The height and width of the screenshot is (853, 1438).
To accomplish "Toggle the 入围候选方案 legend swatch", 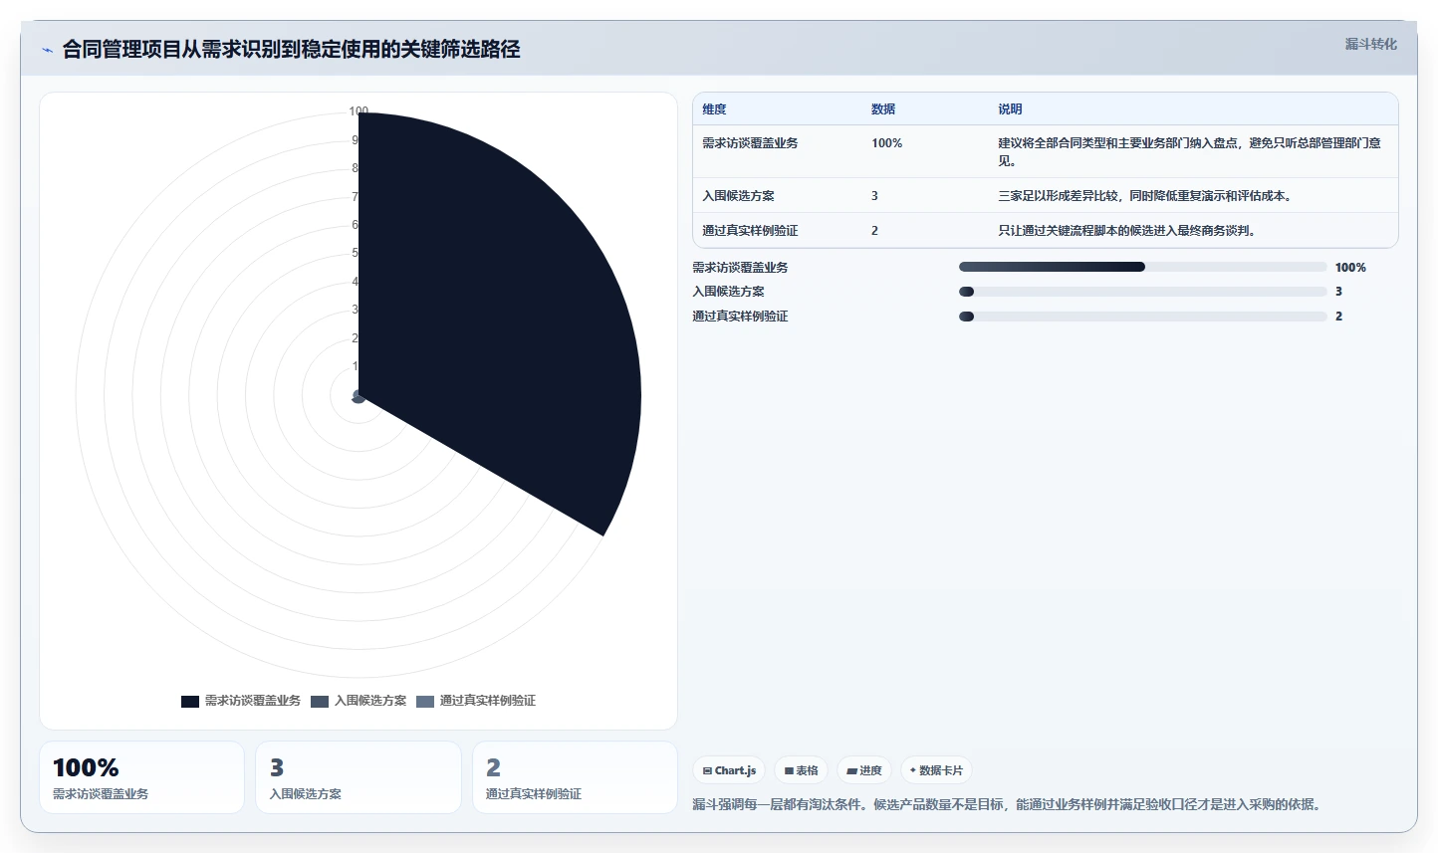I will [x=320, y=701].
